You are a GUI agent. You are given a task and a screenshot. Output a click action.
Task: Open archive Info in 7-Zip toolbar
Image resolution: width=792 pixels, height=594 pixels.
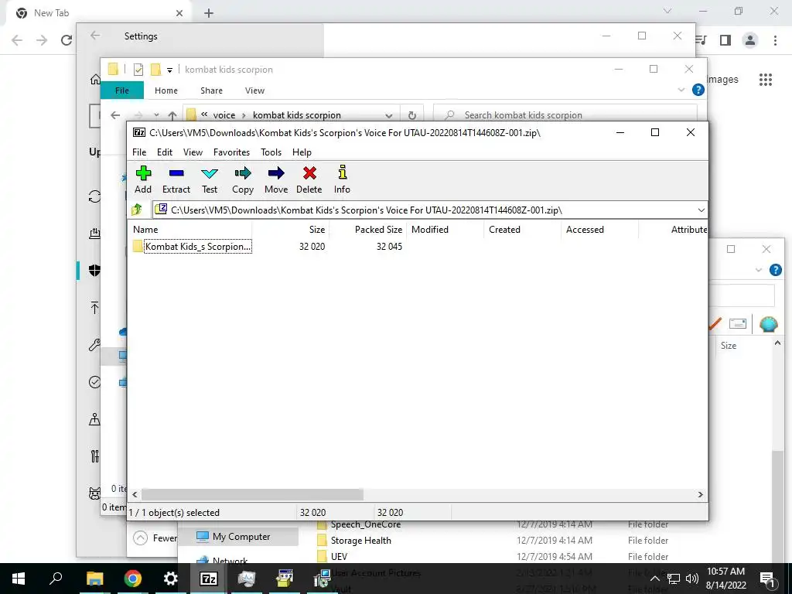(x=342, y=179)
